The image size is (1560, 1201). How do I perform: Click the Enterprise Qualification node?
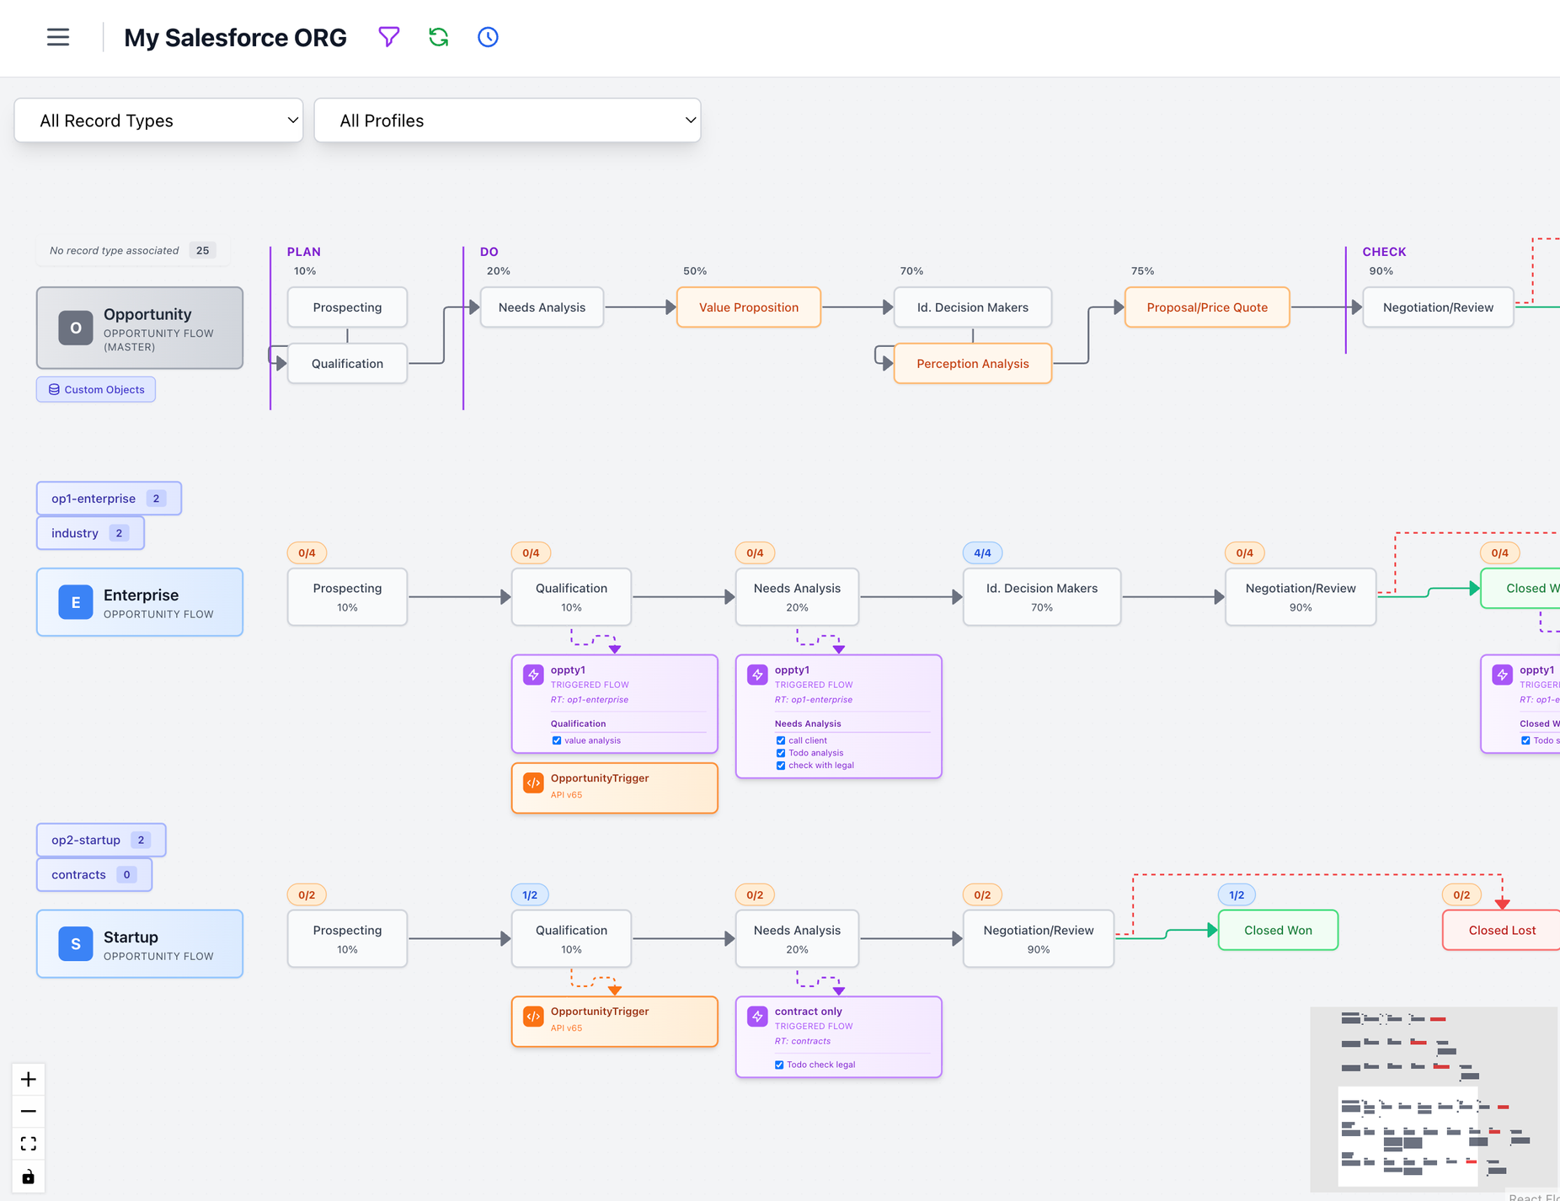[571, 596]
